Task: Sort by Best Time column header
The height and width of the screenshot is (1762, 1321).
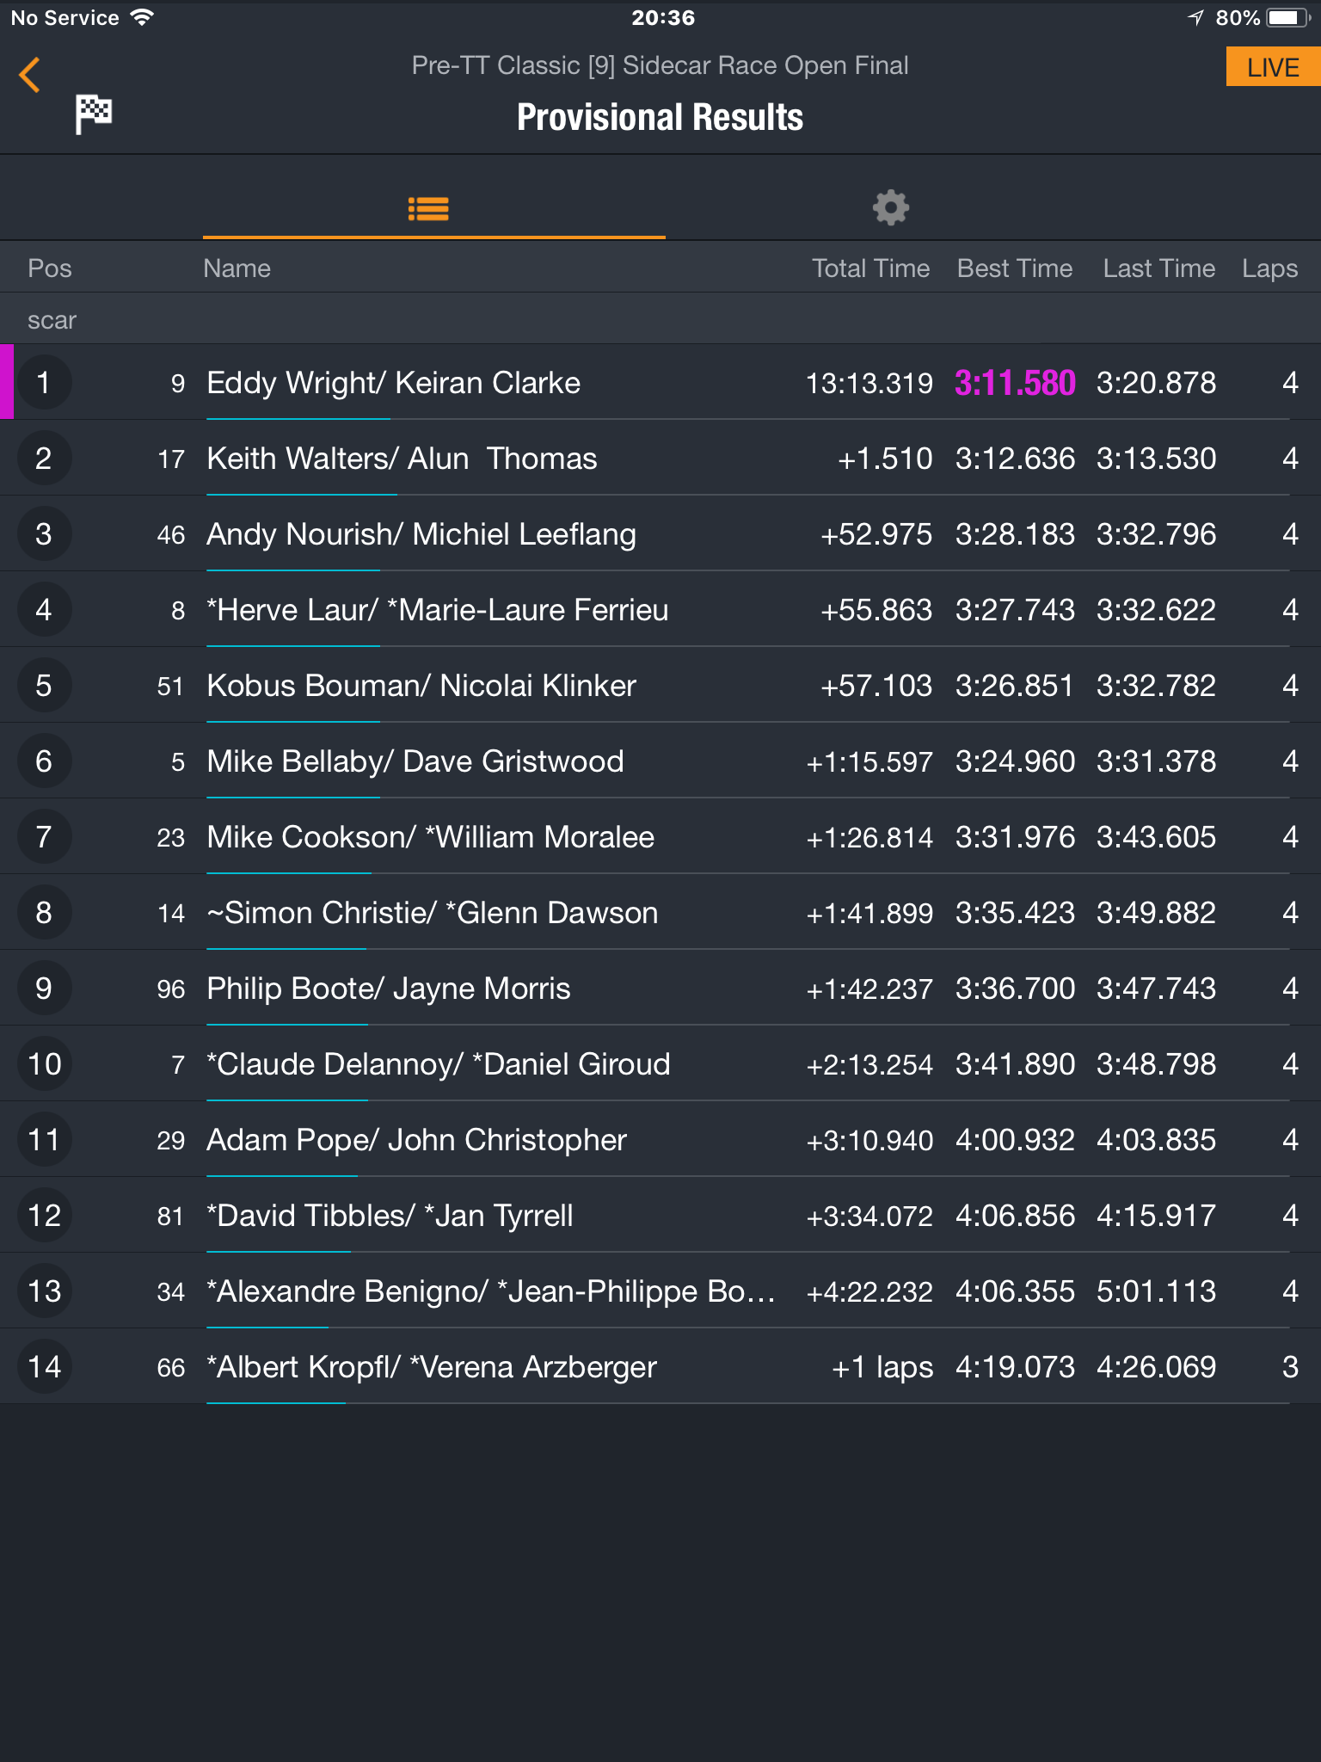Action: pyautogui.click(x=1015, y=268)
